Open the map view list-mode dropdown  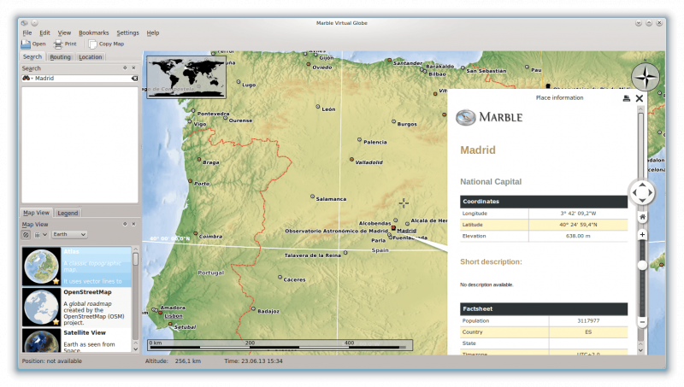pos(40,234)
